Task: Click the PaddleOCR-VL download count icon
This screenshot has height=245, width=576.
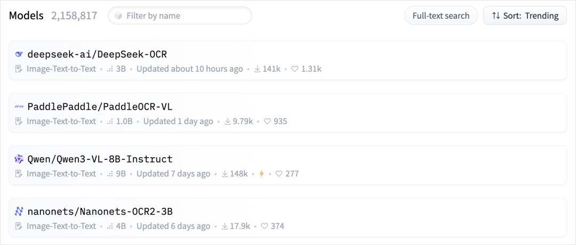Action: pyautogui.click(x=228, y=121)
